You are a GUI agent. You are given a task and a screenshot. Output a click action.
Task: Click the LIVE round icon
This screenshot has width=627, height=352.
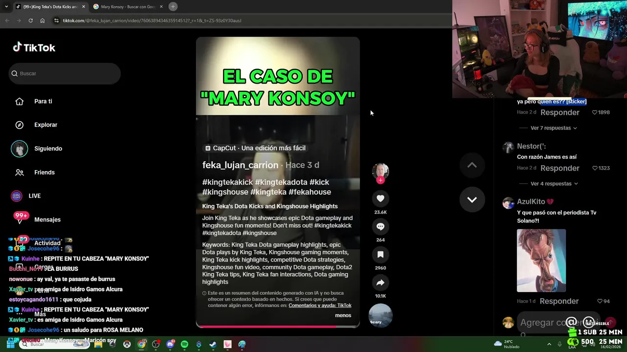(17, 196)
